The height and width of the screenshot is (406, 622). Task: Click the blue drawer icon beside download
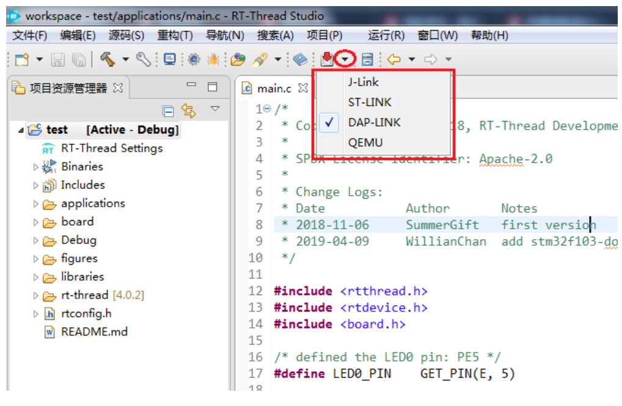pos(367,59)
